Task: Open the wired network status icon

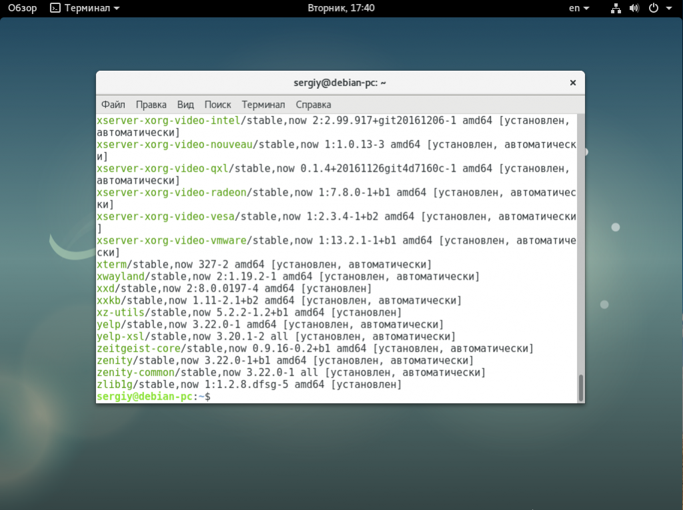Action: [616, 8]
